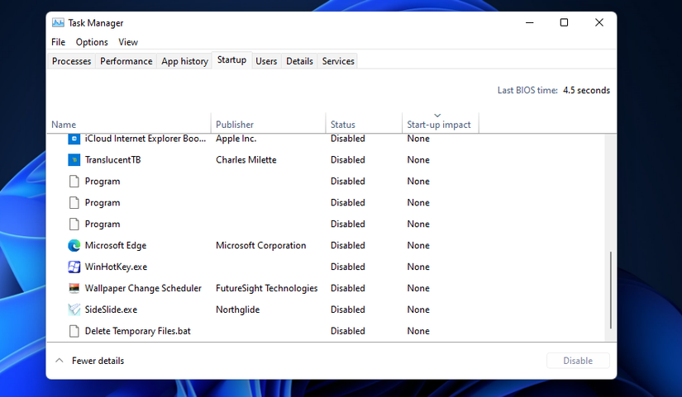Click the iCloud Internet Explorer startup icon

[x=74, y=139]
